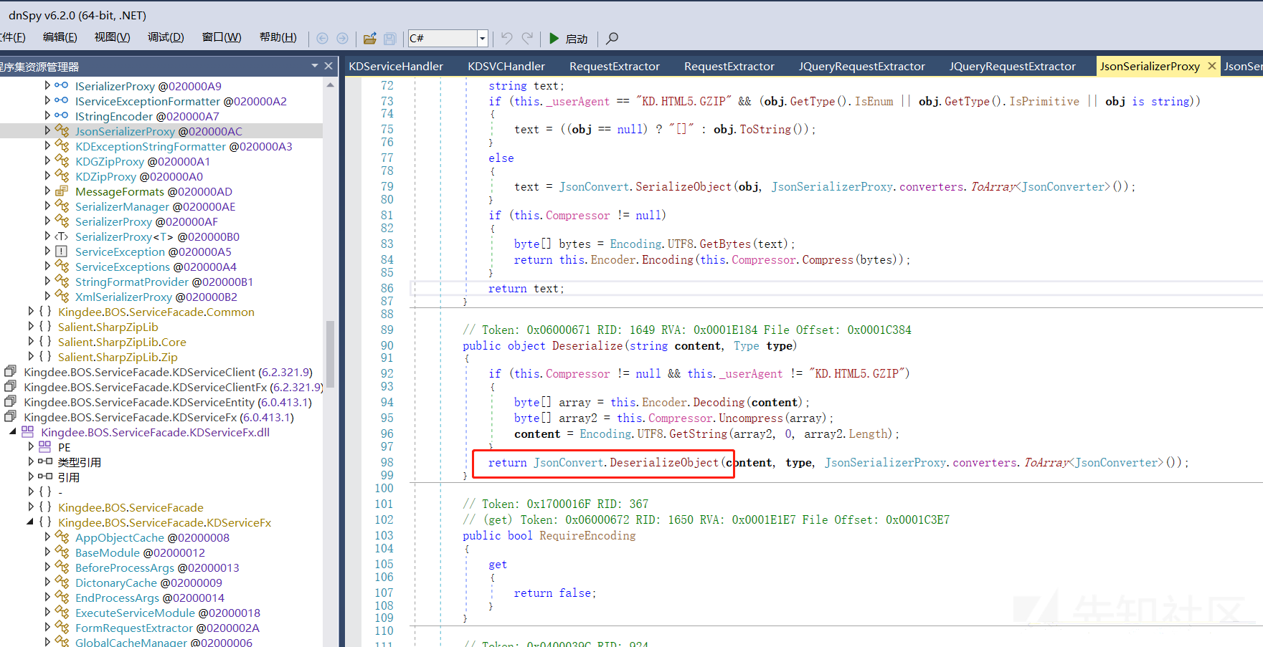Image resolution: width=1263 pixels, height=647 pixels.
Task: Open the 编辑(E) menu
Action: [x=60, y=37]
